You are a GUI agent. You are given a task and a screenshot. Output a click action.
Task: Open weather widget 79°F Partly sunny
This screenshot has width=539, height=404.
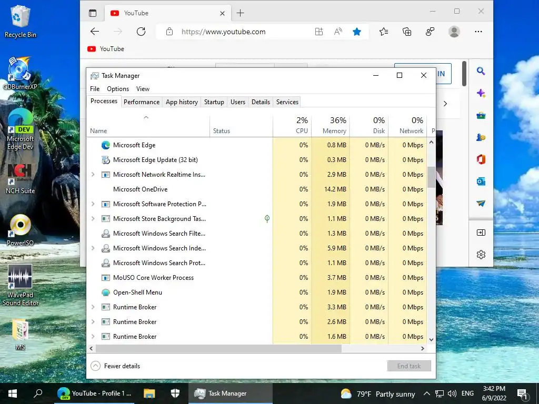(x=378, y=393)
